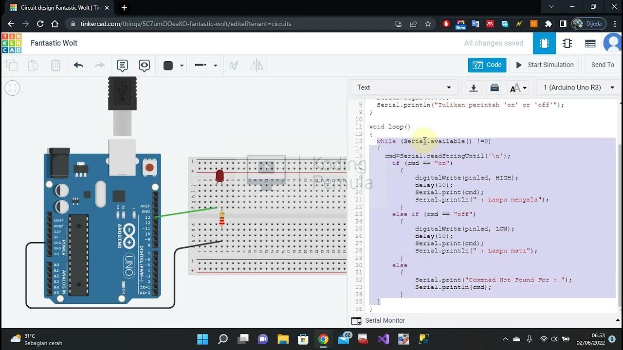623x350 pixels.
Task: Select the red LED on breadboard
Action: coord(220,176)
